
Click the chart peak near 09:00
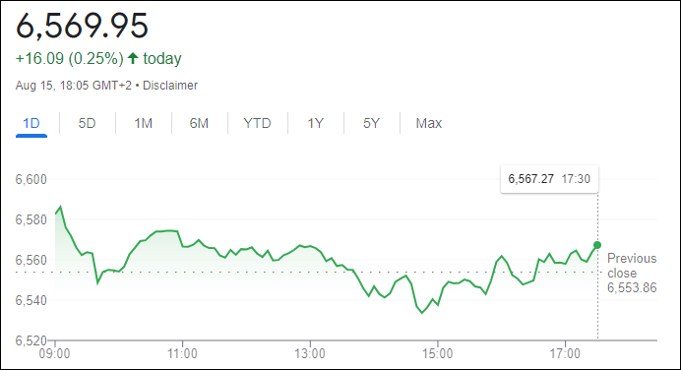[60, 207]
